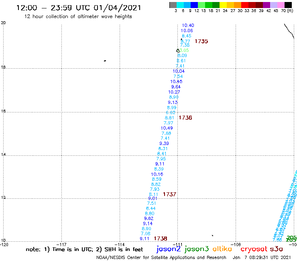Select the cryosat satellite label
297x261 pixels.
254,249
